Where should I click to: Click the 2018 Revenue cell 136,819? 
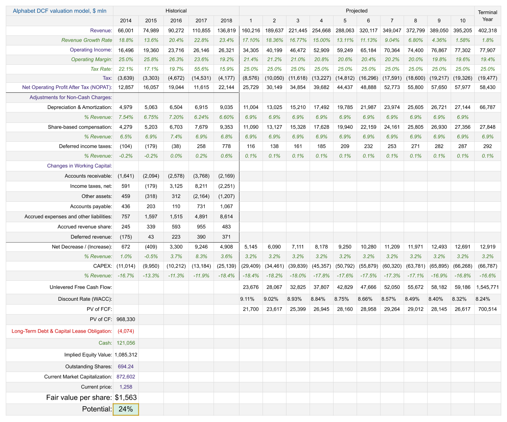[x=226, y=30]
